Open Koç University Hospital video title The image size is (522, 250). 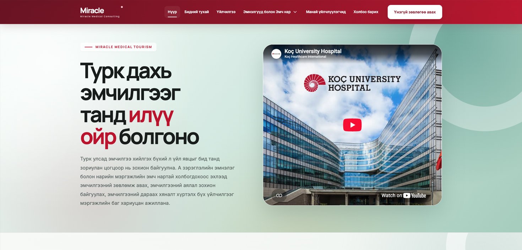tap(313, 51)
